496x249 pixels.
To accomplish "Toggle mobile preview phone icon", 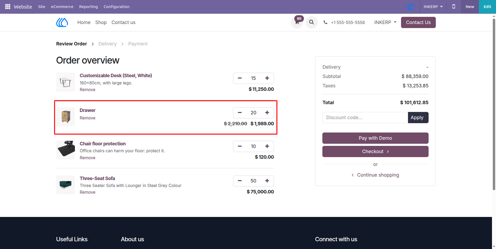I will point(454,6).
